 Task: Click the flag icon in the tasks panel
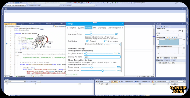(x=6, y=11)
